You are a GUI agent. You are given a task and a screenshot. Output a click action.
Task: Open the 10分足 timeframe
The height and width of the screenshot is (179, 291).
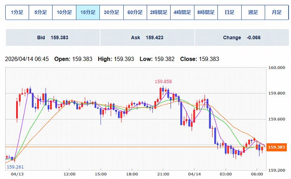click(64, 12)
